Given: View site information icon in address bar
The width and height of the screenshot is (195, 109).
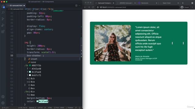Looking at the screenshot, I should pyautogui.click(x=98, y=7).
